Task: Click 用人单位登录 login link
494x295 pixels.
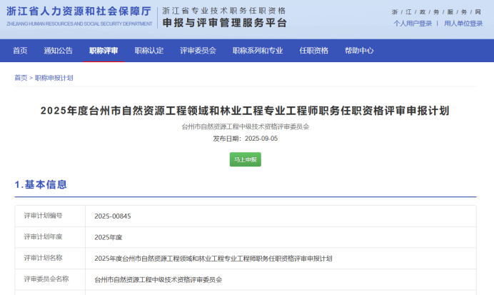Action: pos(463,24)
